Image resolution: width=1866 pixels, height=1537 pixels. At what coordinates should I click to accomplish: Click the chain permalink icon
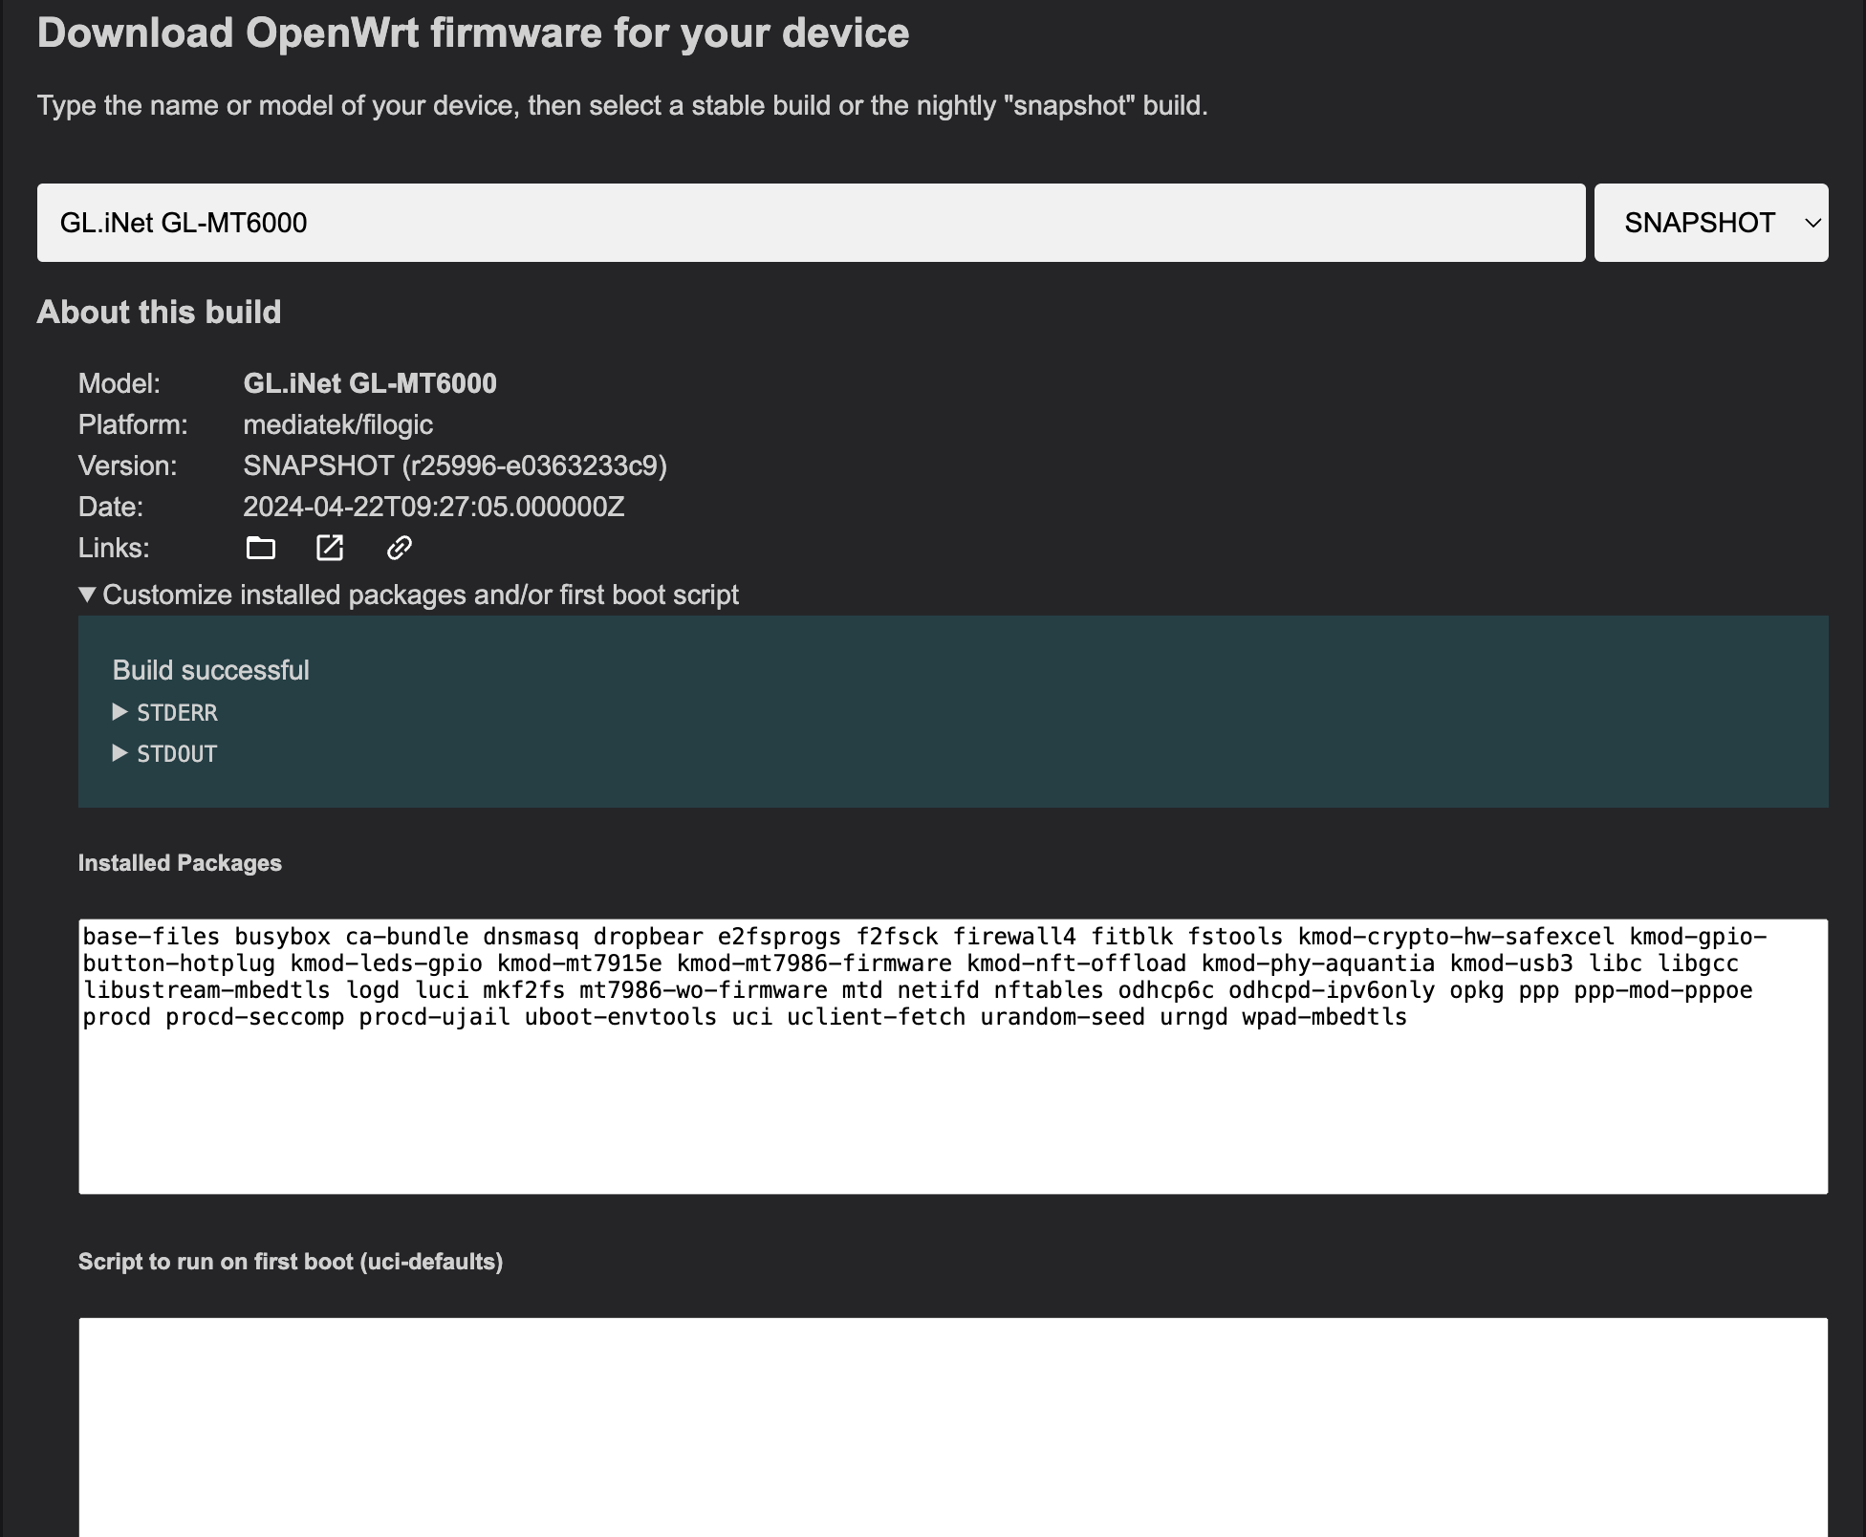coord(399,548)
